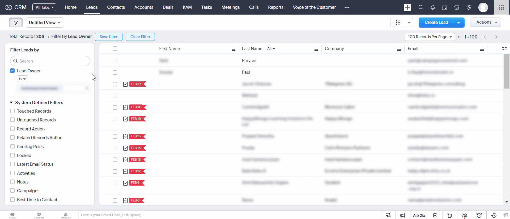Open the Reports tab

275,7
